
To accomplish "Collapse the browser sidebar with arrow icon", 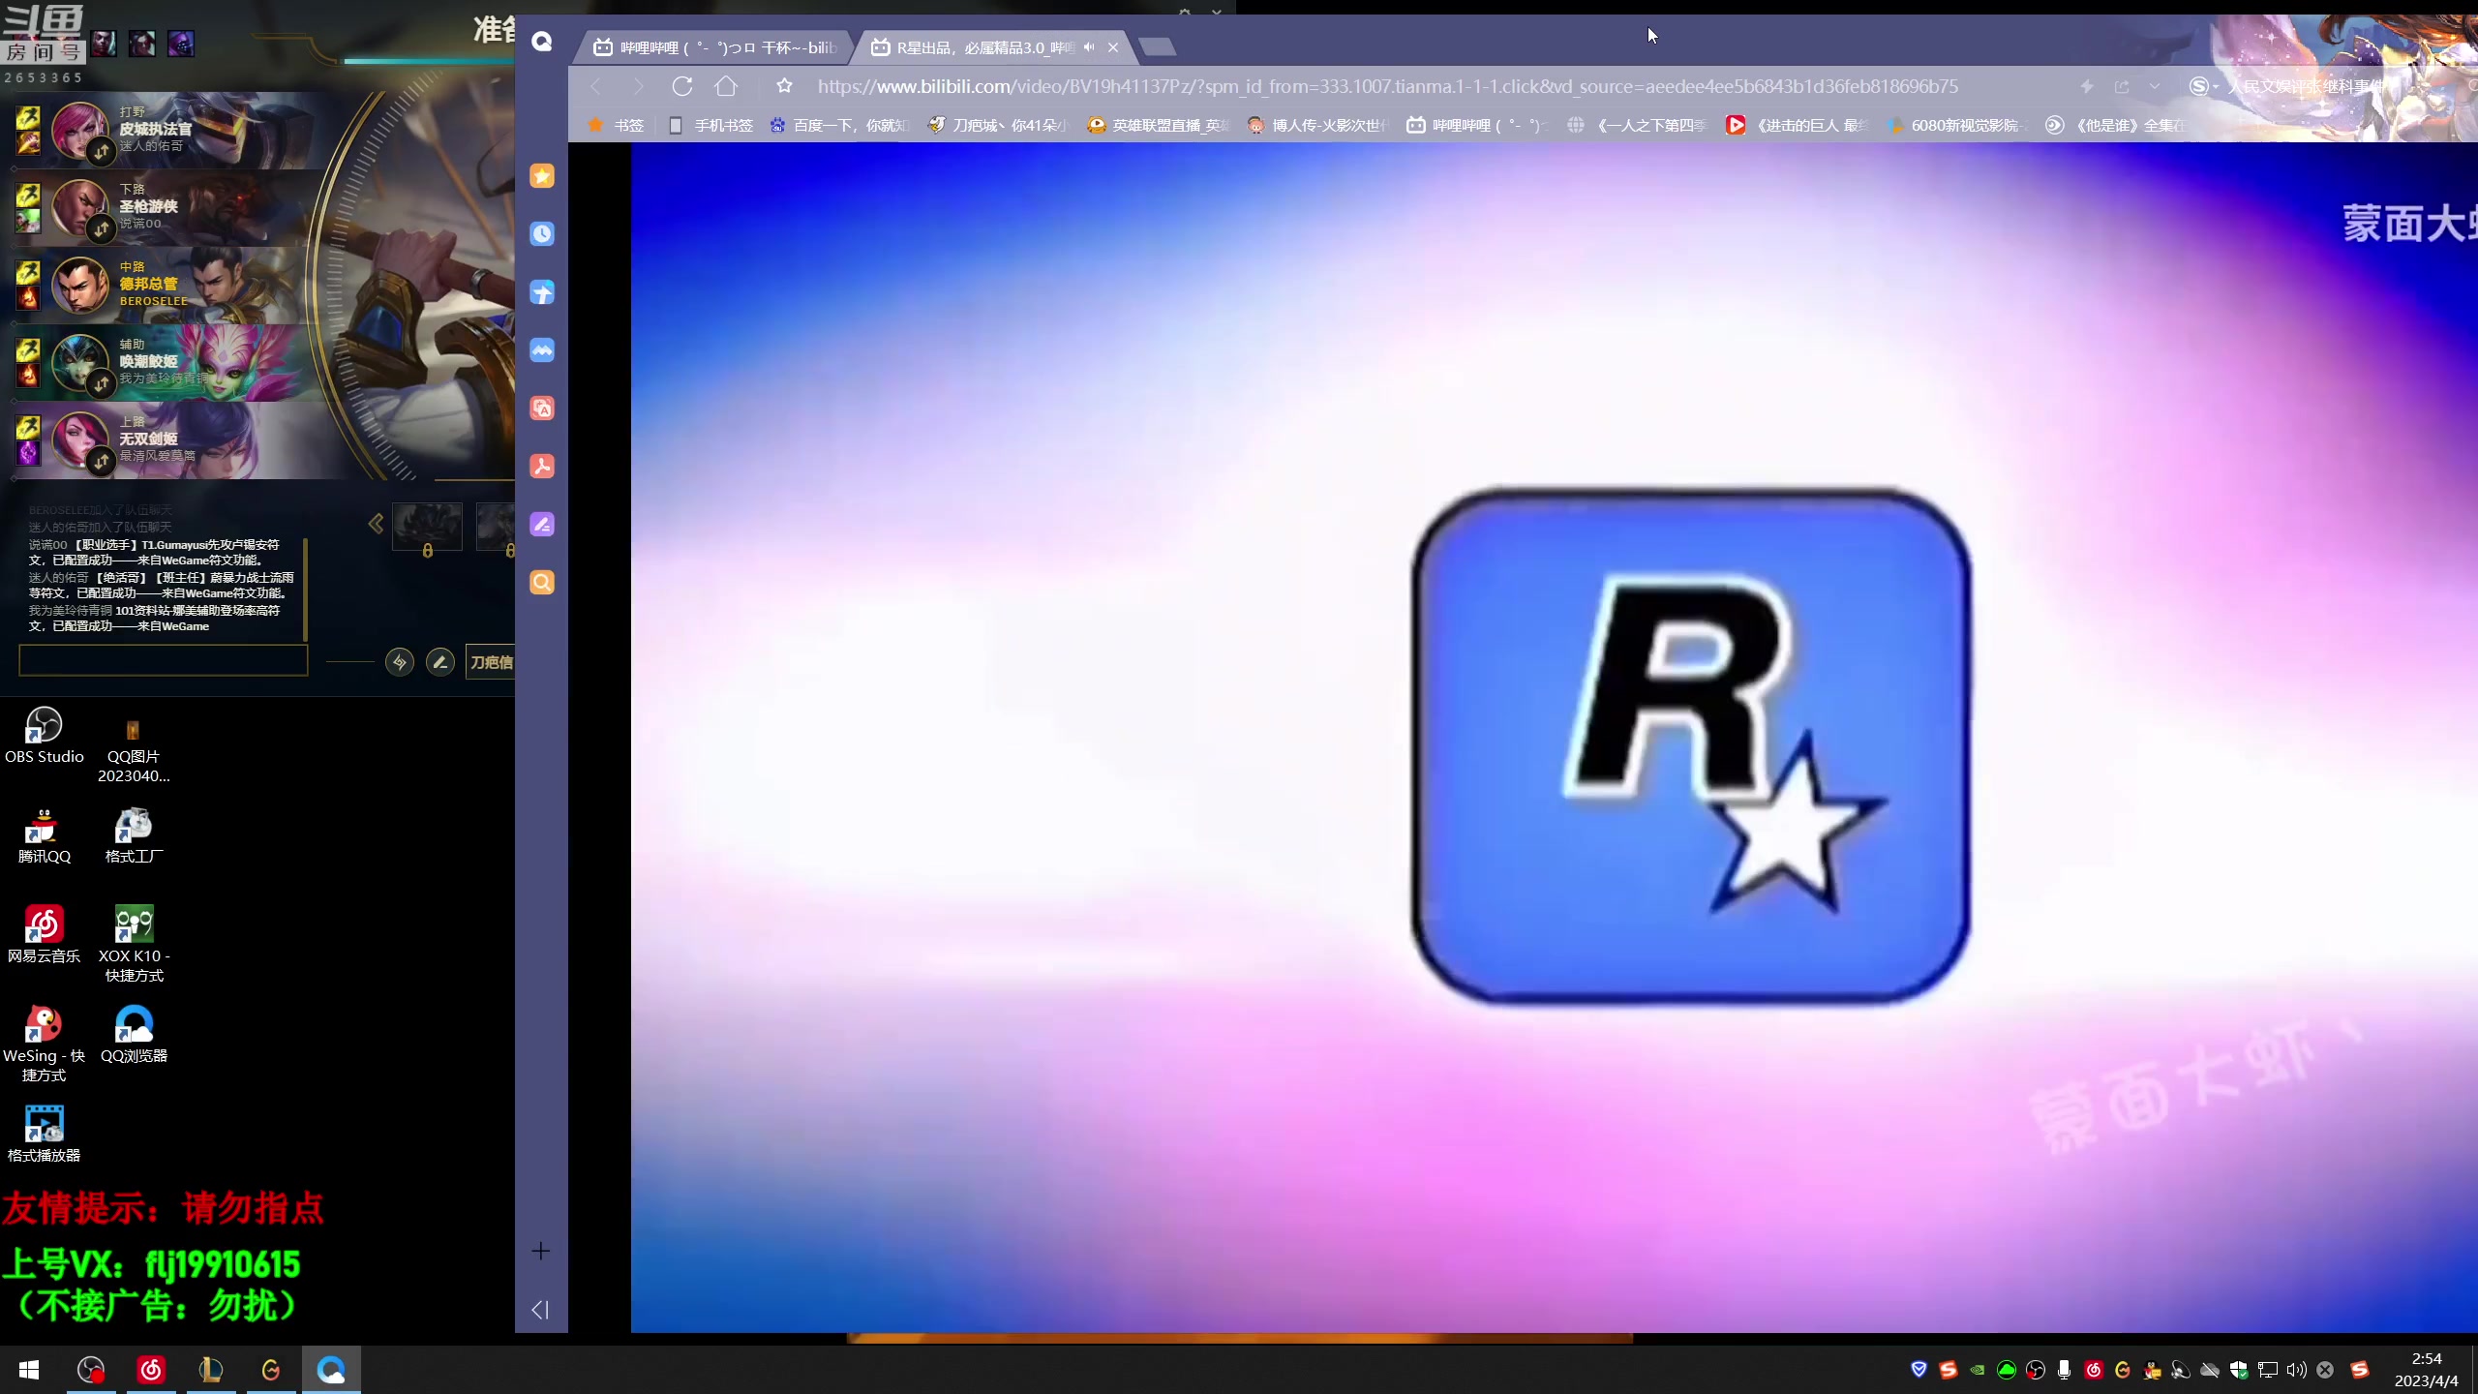I will tap(540, 1310).
